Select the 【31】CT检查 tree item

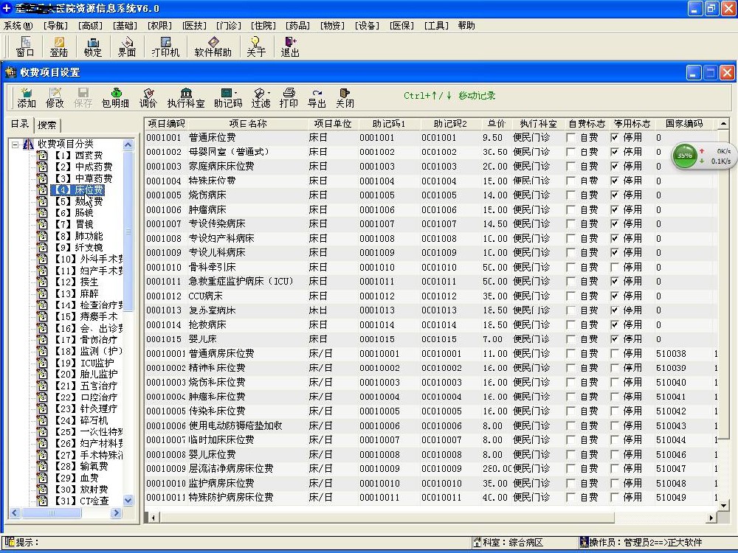[x=80, y=501]
